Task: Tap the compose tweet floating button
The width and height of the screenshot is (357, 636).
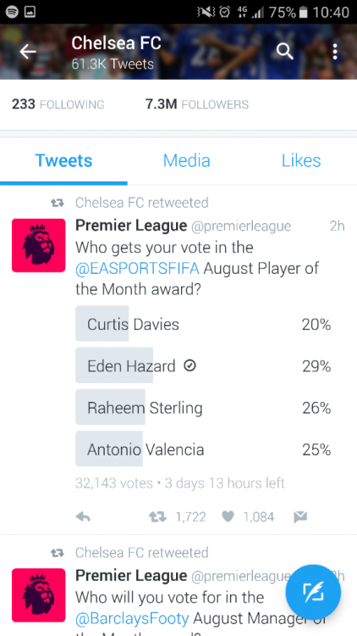Action: click(313, 592)
